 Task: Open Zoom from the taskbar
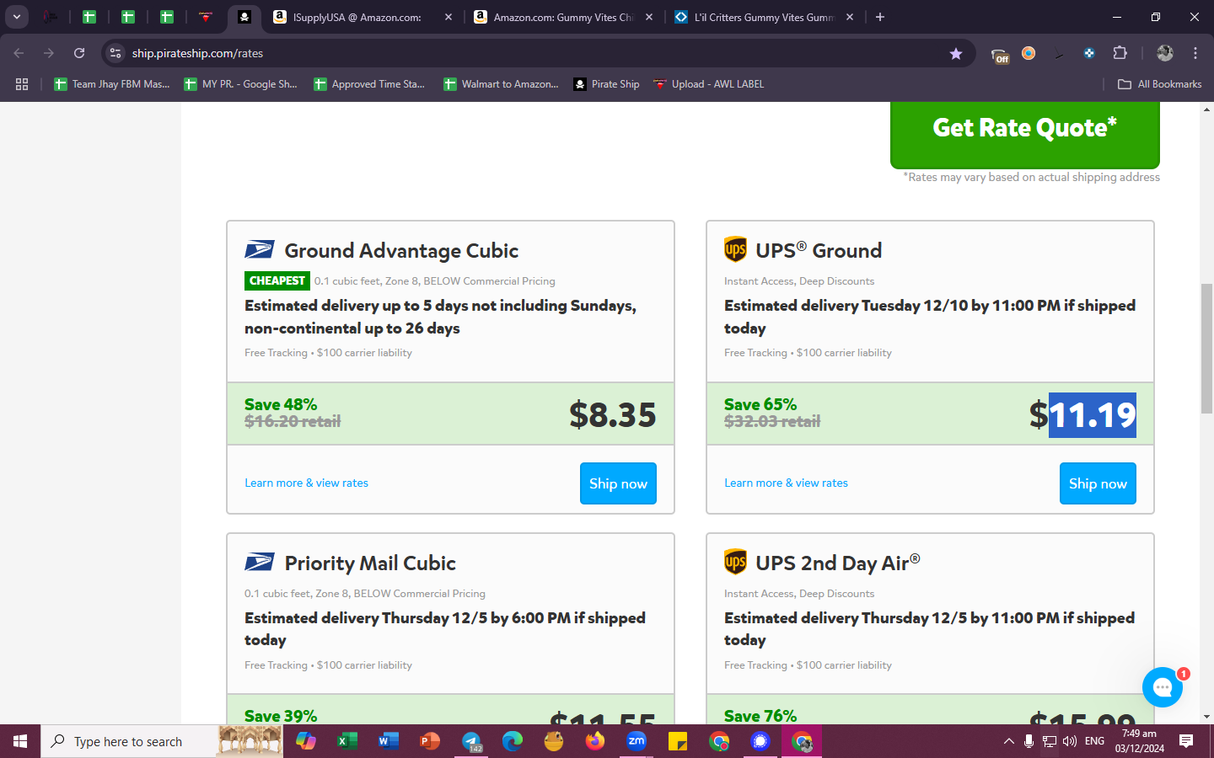pyautogui.click(x=637, y=741)
